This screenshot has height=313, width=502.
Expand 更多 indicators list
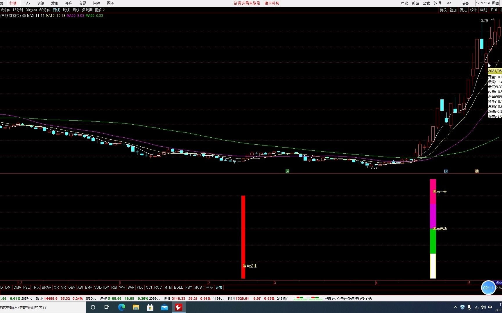pos(209,287)
